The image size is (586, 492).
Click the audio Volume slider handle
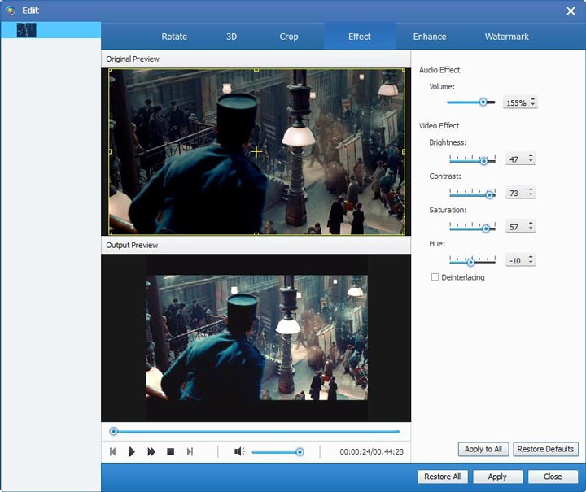pyautogui.click(x=483, y=102)
